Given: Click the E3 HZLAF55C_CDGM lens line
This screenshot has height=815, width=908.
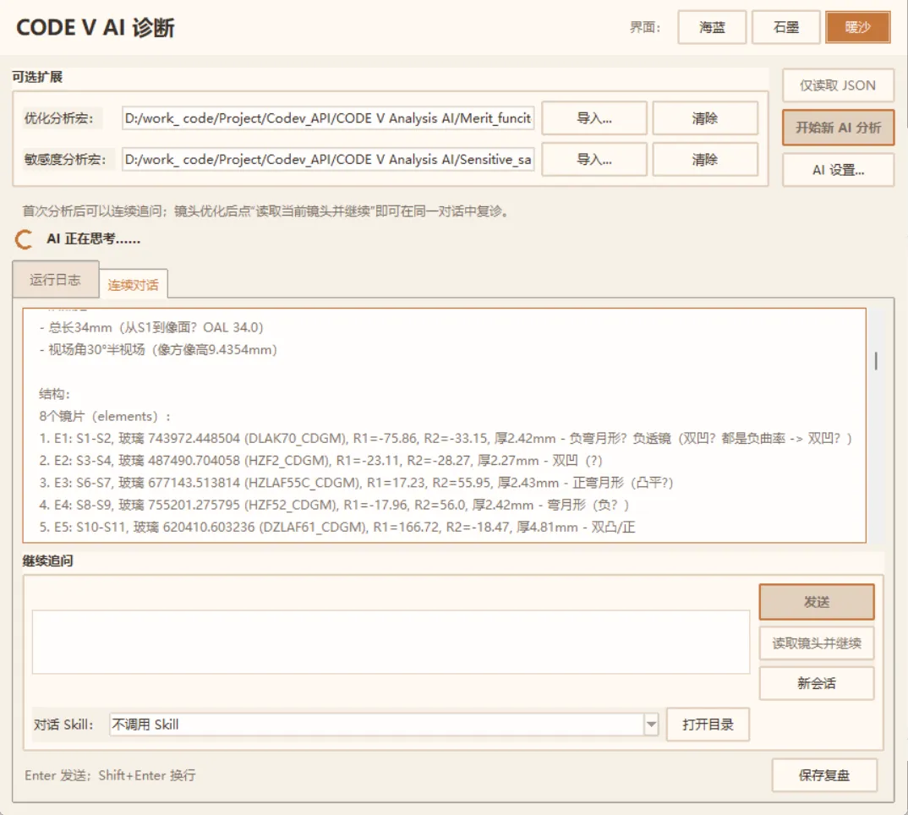Looking at the screenshot, I should pos(356,483).
